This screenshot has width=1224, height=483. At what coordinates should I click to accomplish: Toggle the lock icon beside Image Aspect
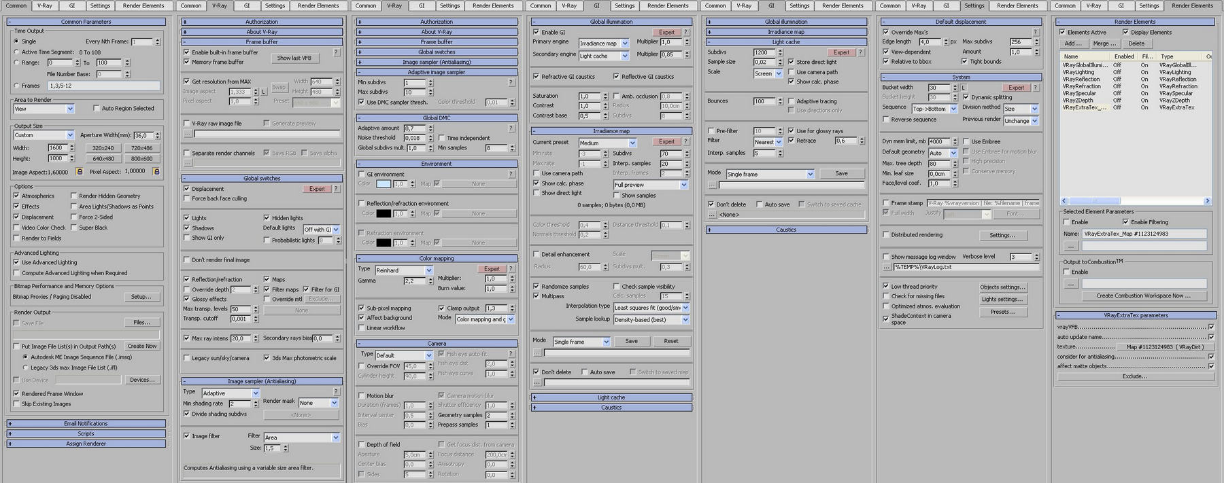[x=79, y=172]
